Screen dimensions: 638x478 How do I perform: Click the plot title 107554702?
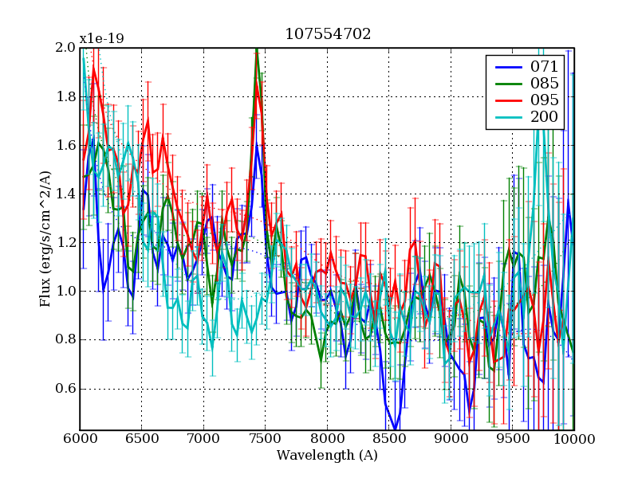pos(327,33)
